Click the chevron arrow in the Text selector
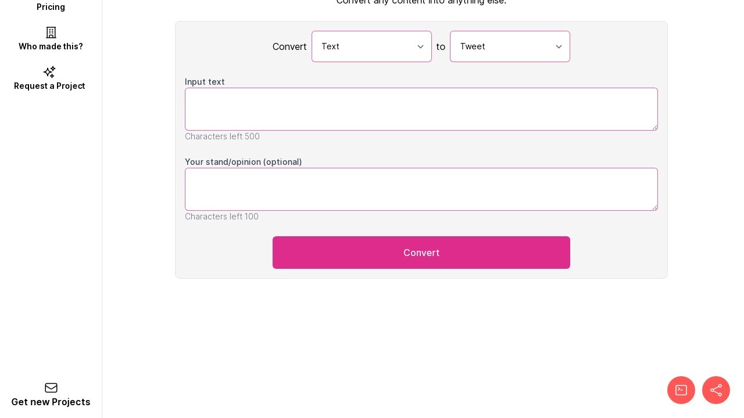Screen dimensions: 744x418 [x=420, y=46]
